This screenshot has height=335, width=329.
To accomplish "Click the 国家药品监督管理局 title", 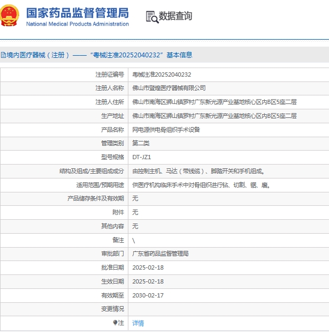I will (x=78, y=13).
